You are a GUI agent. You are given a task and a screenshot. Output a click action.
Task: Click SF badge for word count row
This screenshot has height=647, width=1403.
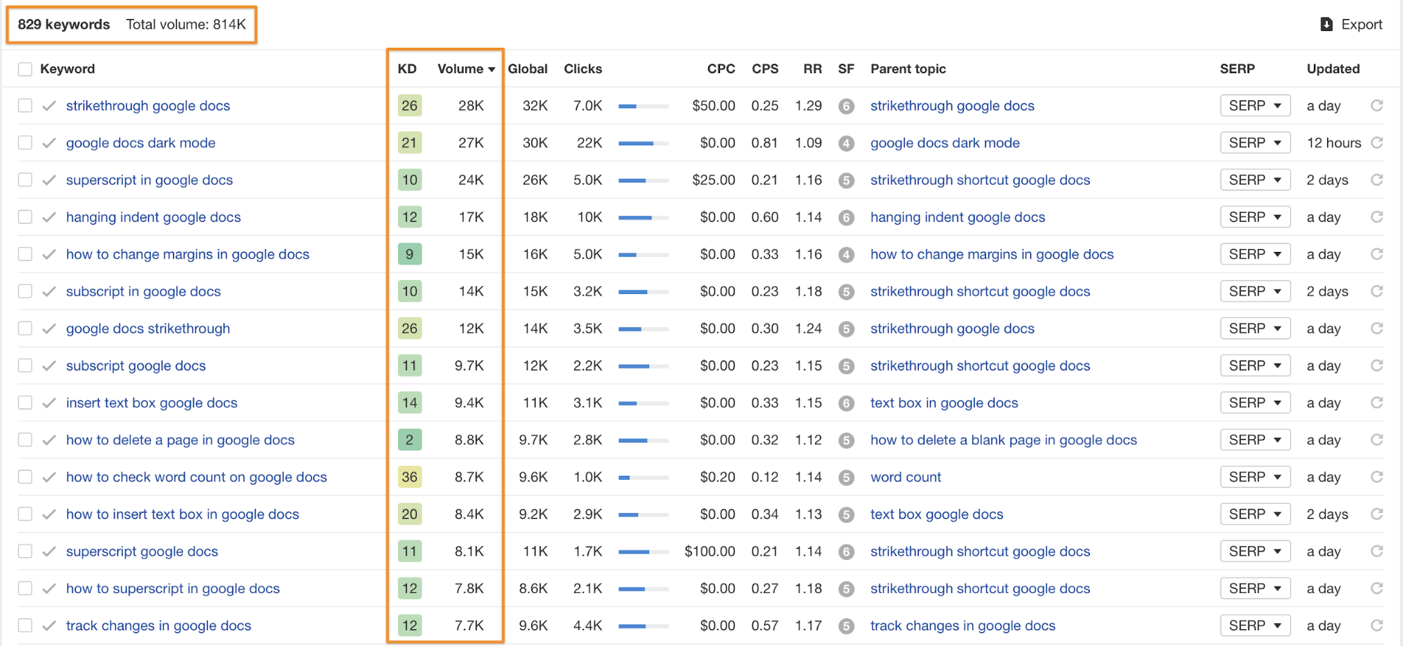[x=846, y=478]
